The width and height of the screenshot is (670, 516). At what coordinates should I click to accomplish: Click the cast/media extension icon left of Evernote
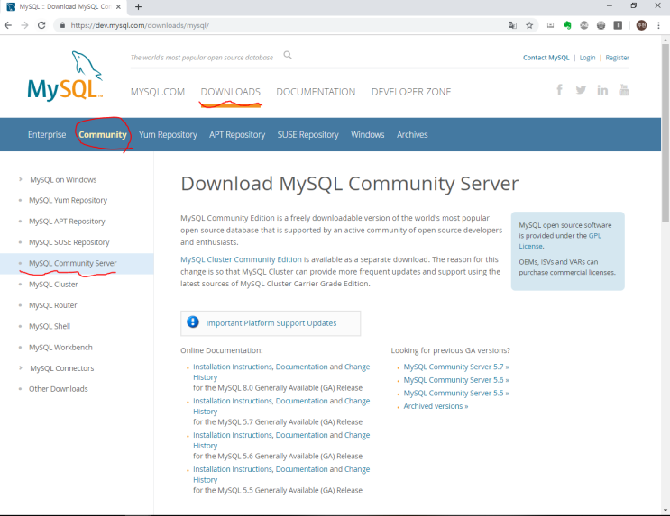(x=550, y=25)
